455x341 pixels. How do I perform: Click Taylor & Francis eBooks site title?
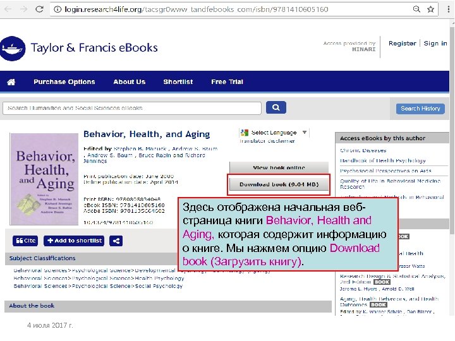pyautogui.click(x=94, y=48)
